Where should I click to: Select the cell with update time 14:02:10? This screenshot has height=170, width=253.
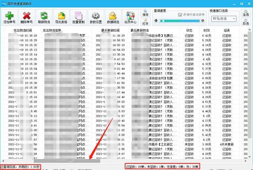click(111, 45)
